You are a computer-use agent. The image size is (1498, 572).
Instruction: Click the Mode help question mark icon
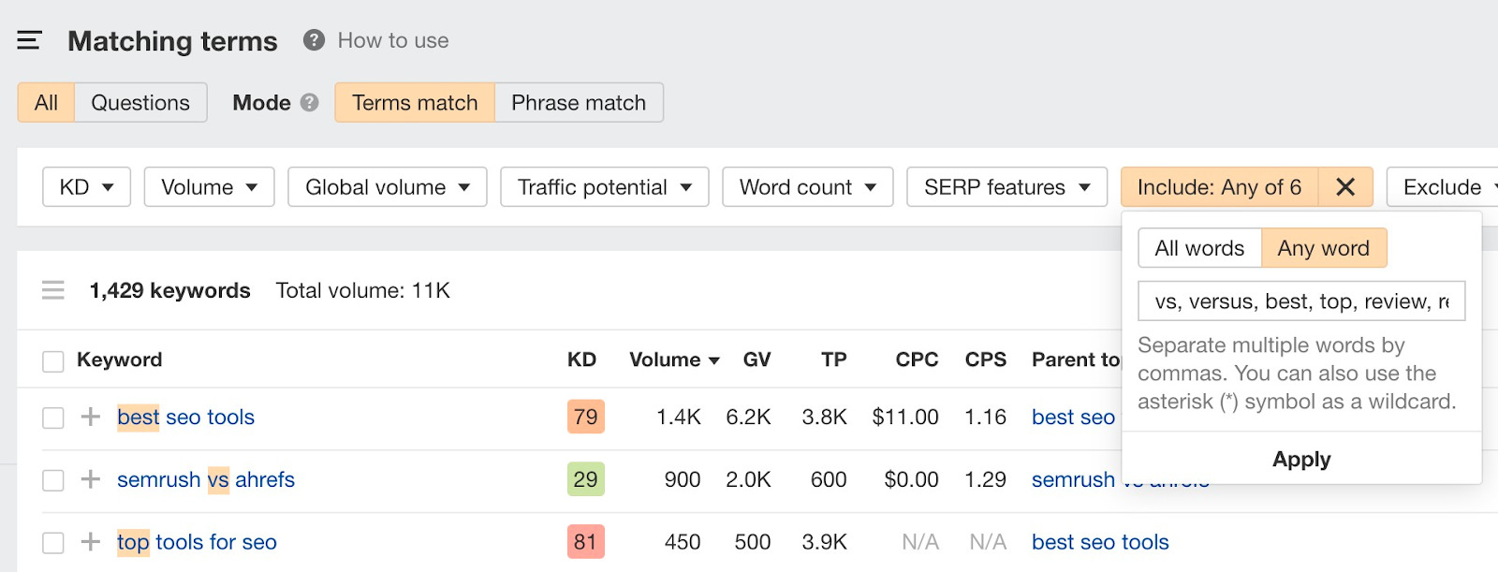point(310,103)
